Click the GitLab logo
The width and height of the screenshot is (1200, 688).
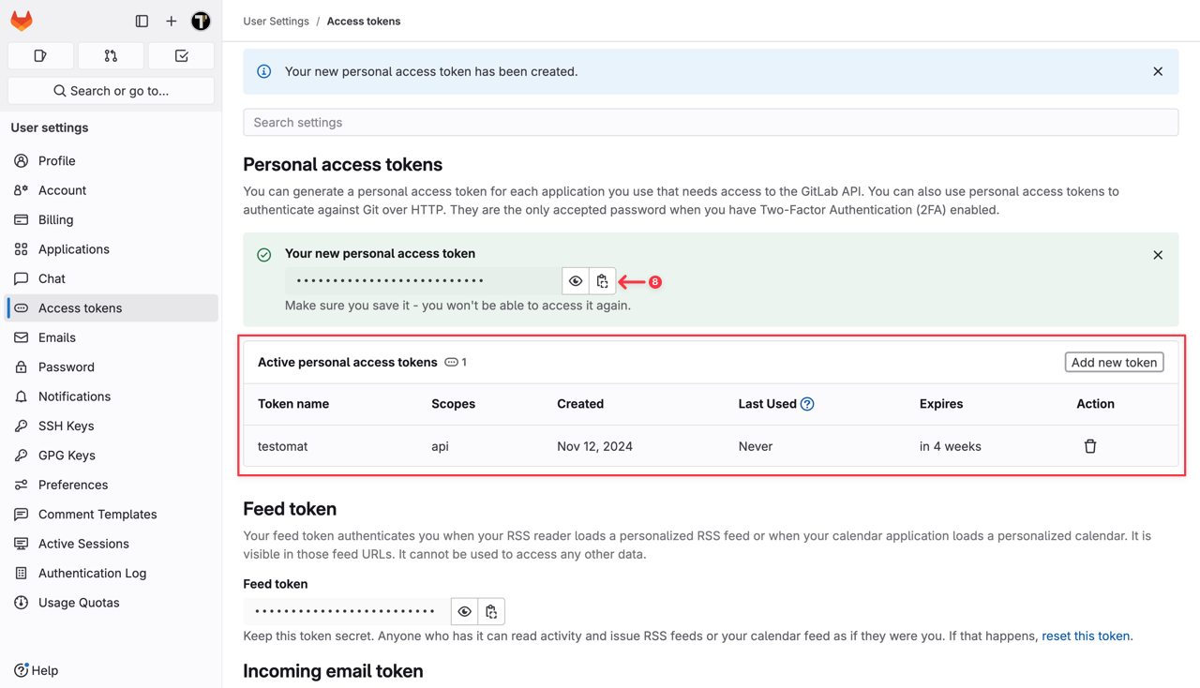pyautogui.click(x=21, y=20)
